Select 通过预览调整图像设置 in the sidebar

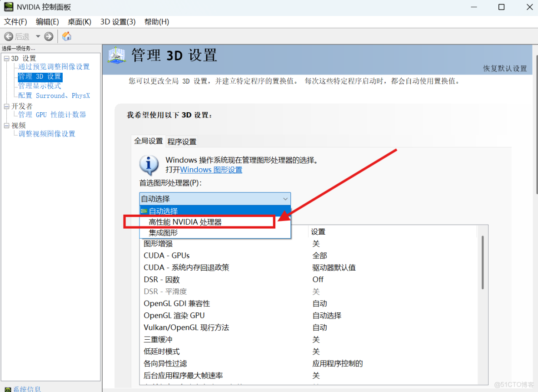pos(54,66)
